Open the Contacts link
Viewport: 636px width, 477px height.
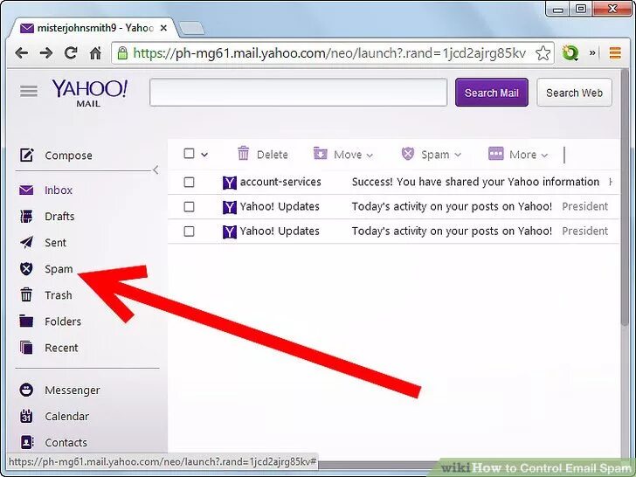click(x=66, y=443)
